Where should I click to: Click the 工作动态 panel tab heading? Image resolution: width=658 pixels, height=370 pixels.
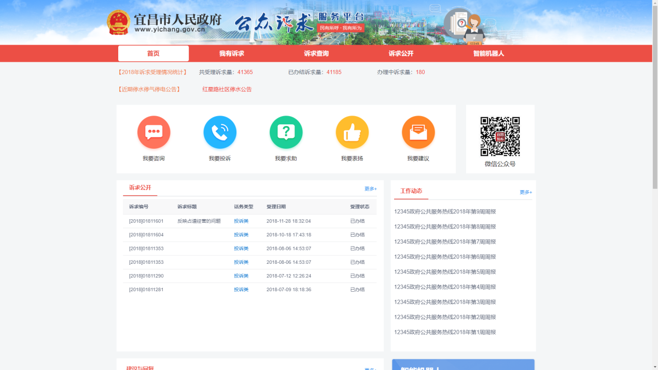[411, 191]
